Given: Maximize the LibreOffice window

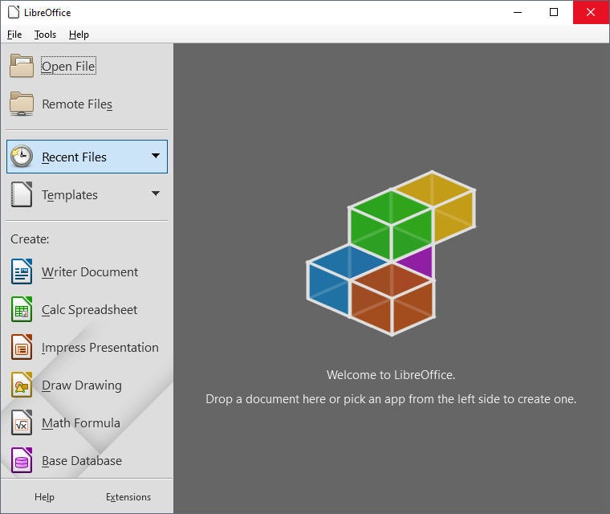Looking at the screenshot, I should pos(554,13).
